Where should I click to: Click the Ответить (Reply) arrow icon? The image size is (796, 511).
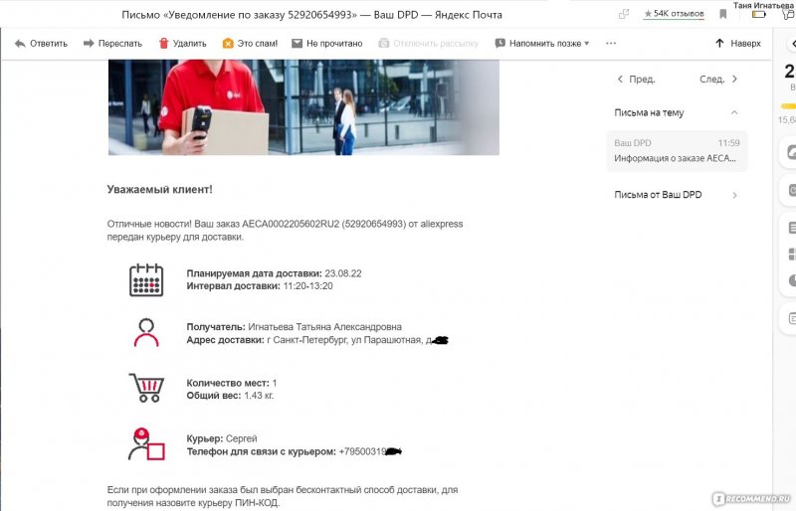pos(18,44)
